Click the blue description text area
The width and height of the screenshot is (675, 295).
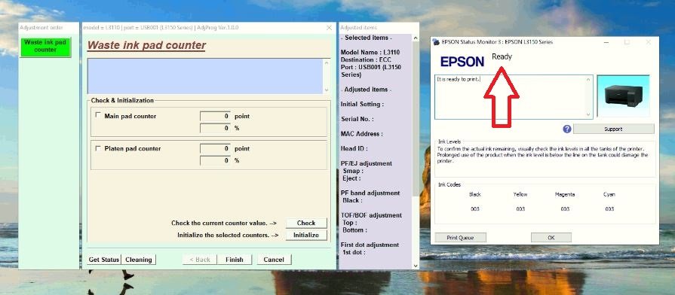(x=205, y=76)
